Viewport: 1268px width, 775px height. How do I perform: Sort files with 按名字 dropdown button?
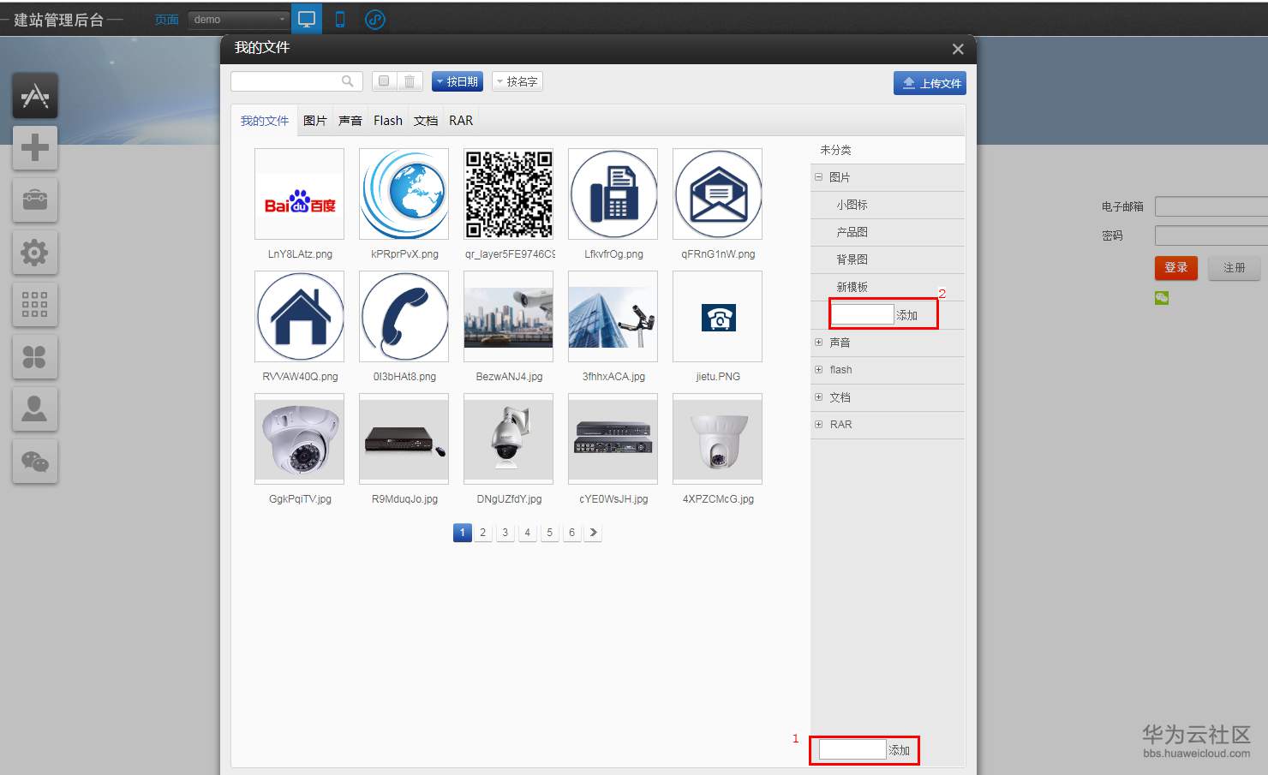coord(517,81)
